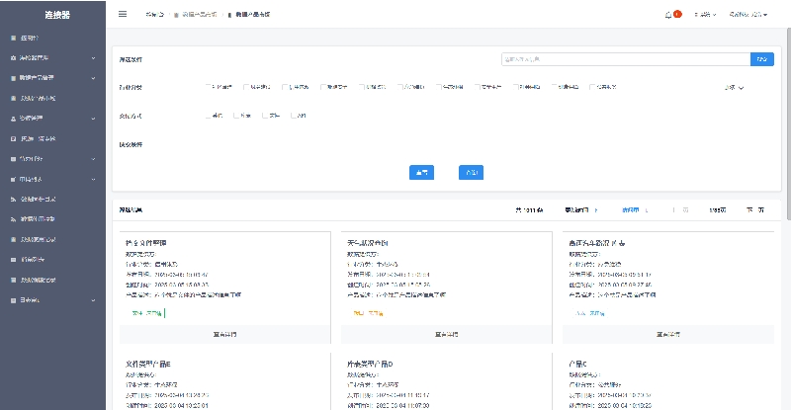Open the language dropdown in the top bar
This screenshot has height=410, width=791.
[x=704, y=15]
